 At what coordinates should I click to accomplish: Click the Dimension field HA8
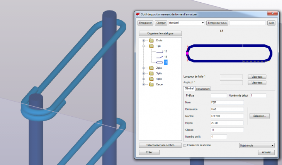(x=227, y=109)
